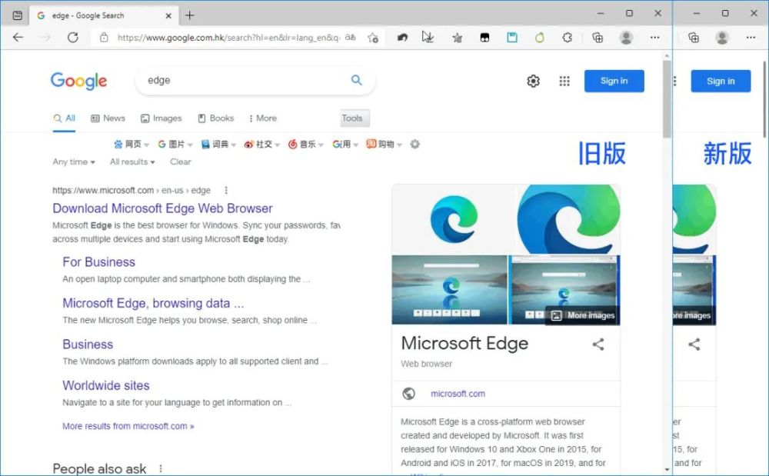Viewport: 769px width, 476px height.
Task: Open the Google apps grid icon
Action: (564, 81)
